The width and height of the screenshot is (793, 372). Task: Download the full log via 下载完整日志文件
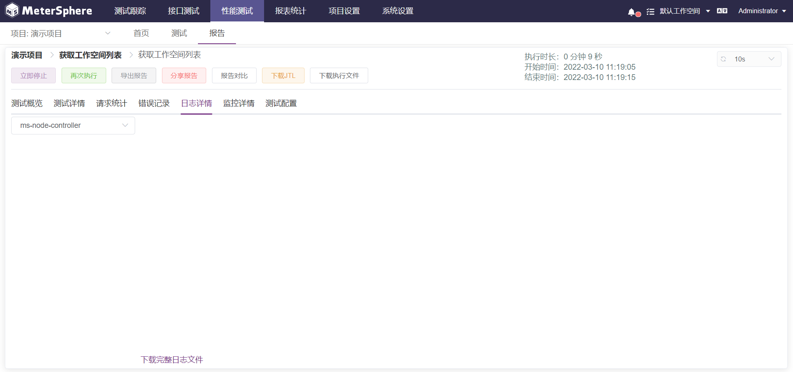(x=171, y=359)
